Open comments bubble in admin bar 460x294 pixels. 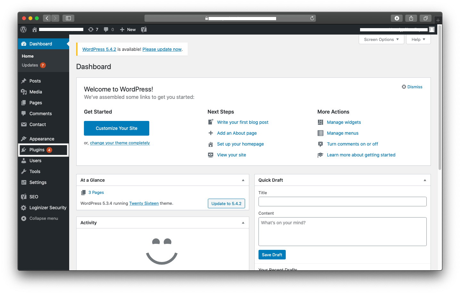tap(109, 29)
